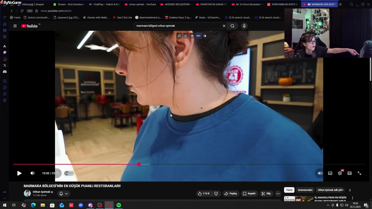Open the Windows Start menu

(x=5, y=205)
